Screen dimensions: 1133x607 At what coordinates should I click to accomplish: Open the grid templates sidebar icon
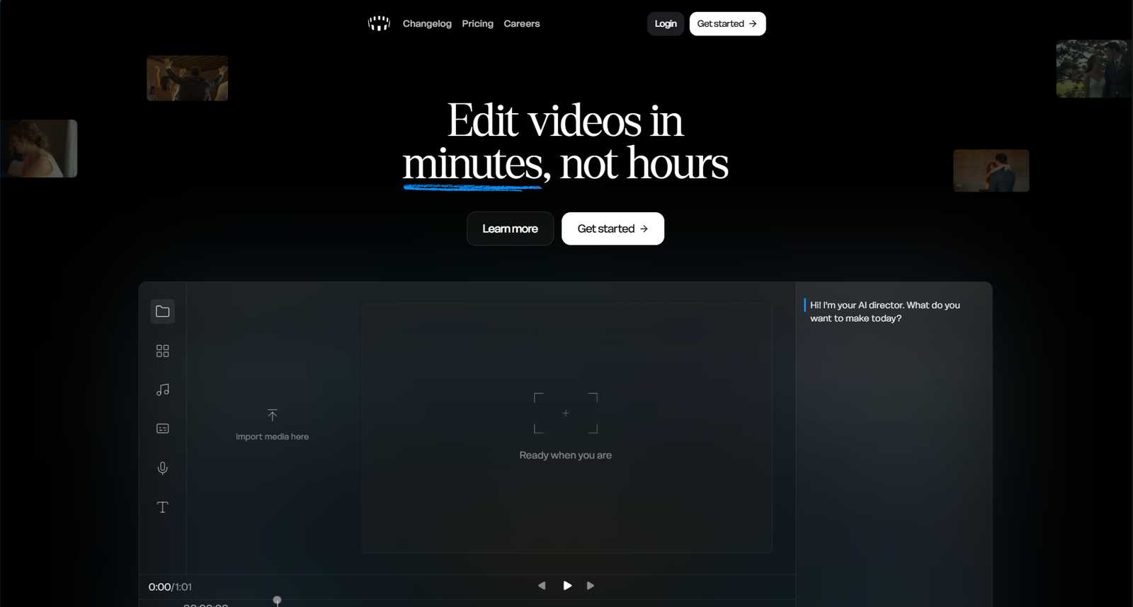click(x=163, y=351)
